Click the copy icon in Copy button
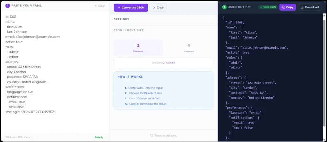Screen dimensions: 327x142 click(x=284, y=7)
